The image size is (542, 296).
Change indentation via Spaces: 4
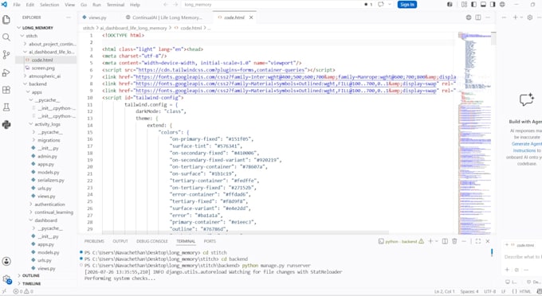[469, 291]
